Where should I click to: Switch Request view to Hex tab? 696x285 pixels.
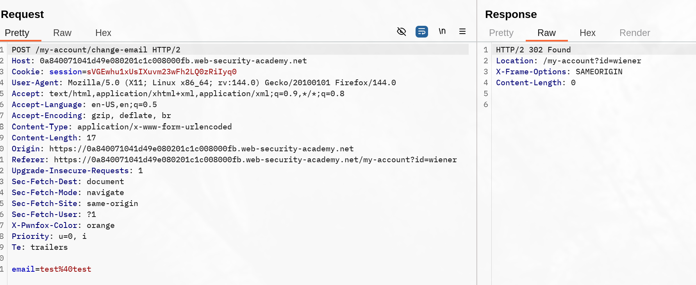click(x=103, y=33)
